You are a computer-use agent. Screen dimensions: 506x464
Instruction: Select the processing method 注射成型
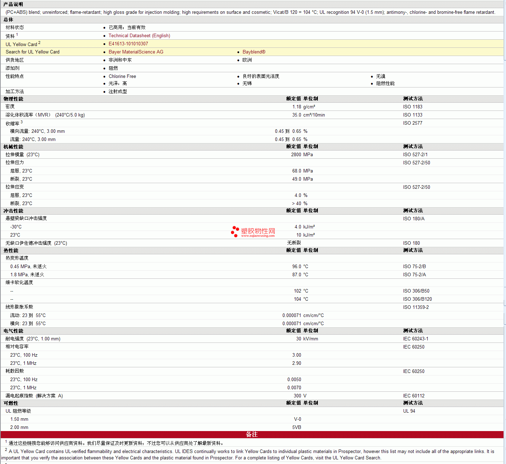coord(118,92)
